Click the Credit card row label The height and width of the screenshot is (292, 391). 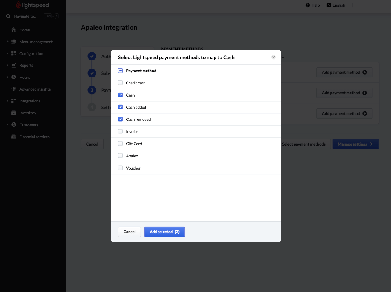tap(136, 83)
